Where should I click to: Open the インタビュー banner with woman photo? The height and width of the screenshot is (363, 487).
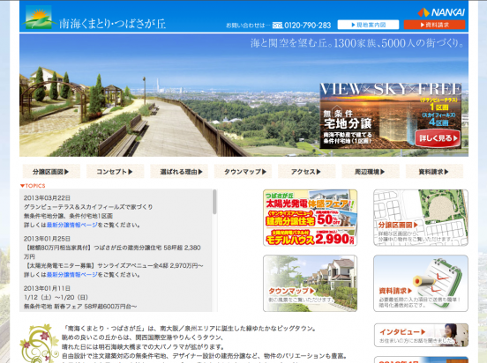point(421,335)
